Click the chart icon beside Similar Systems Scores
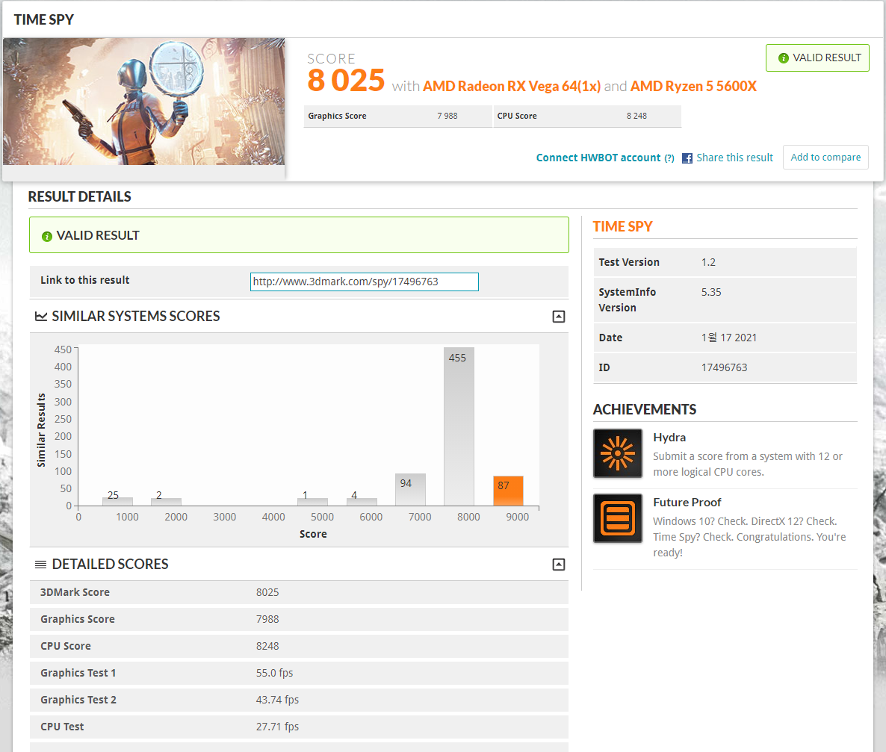886x752 pixels. tap(40, 317)
